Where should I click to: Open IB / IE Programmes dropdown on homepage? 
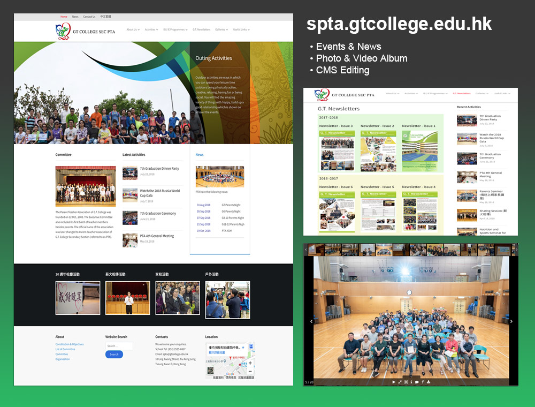(x=175, y=29)
